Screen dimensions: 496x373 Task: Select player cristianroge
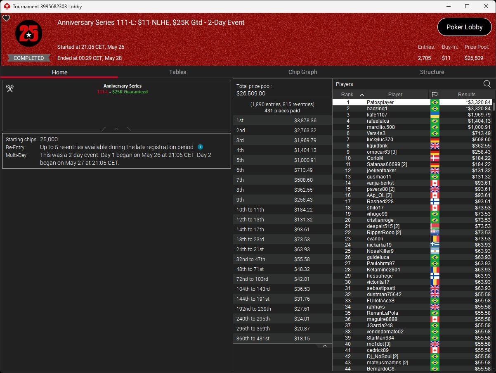[x=413, y=220]
